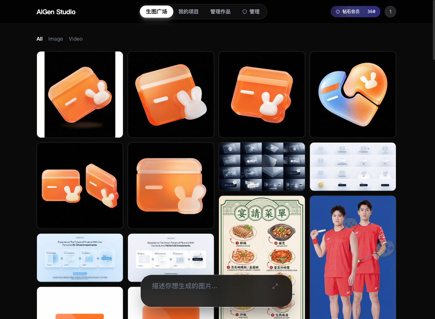
Task: Click the AIGen Studio logo
Action: [56, 12]
